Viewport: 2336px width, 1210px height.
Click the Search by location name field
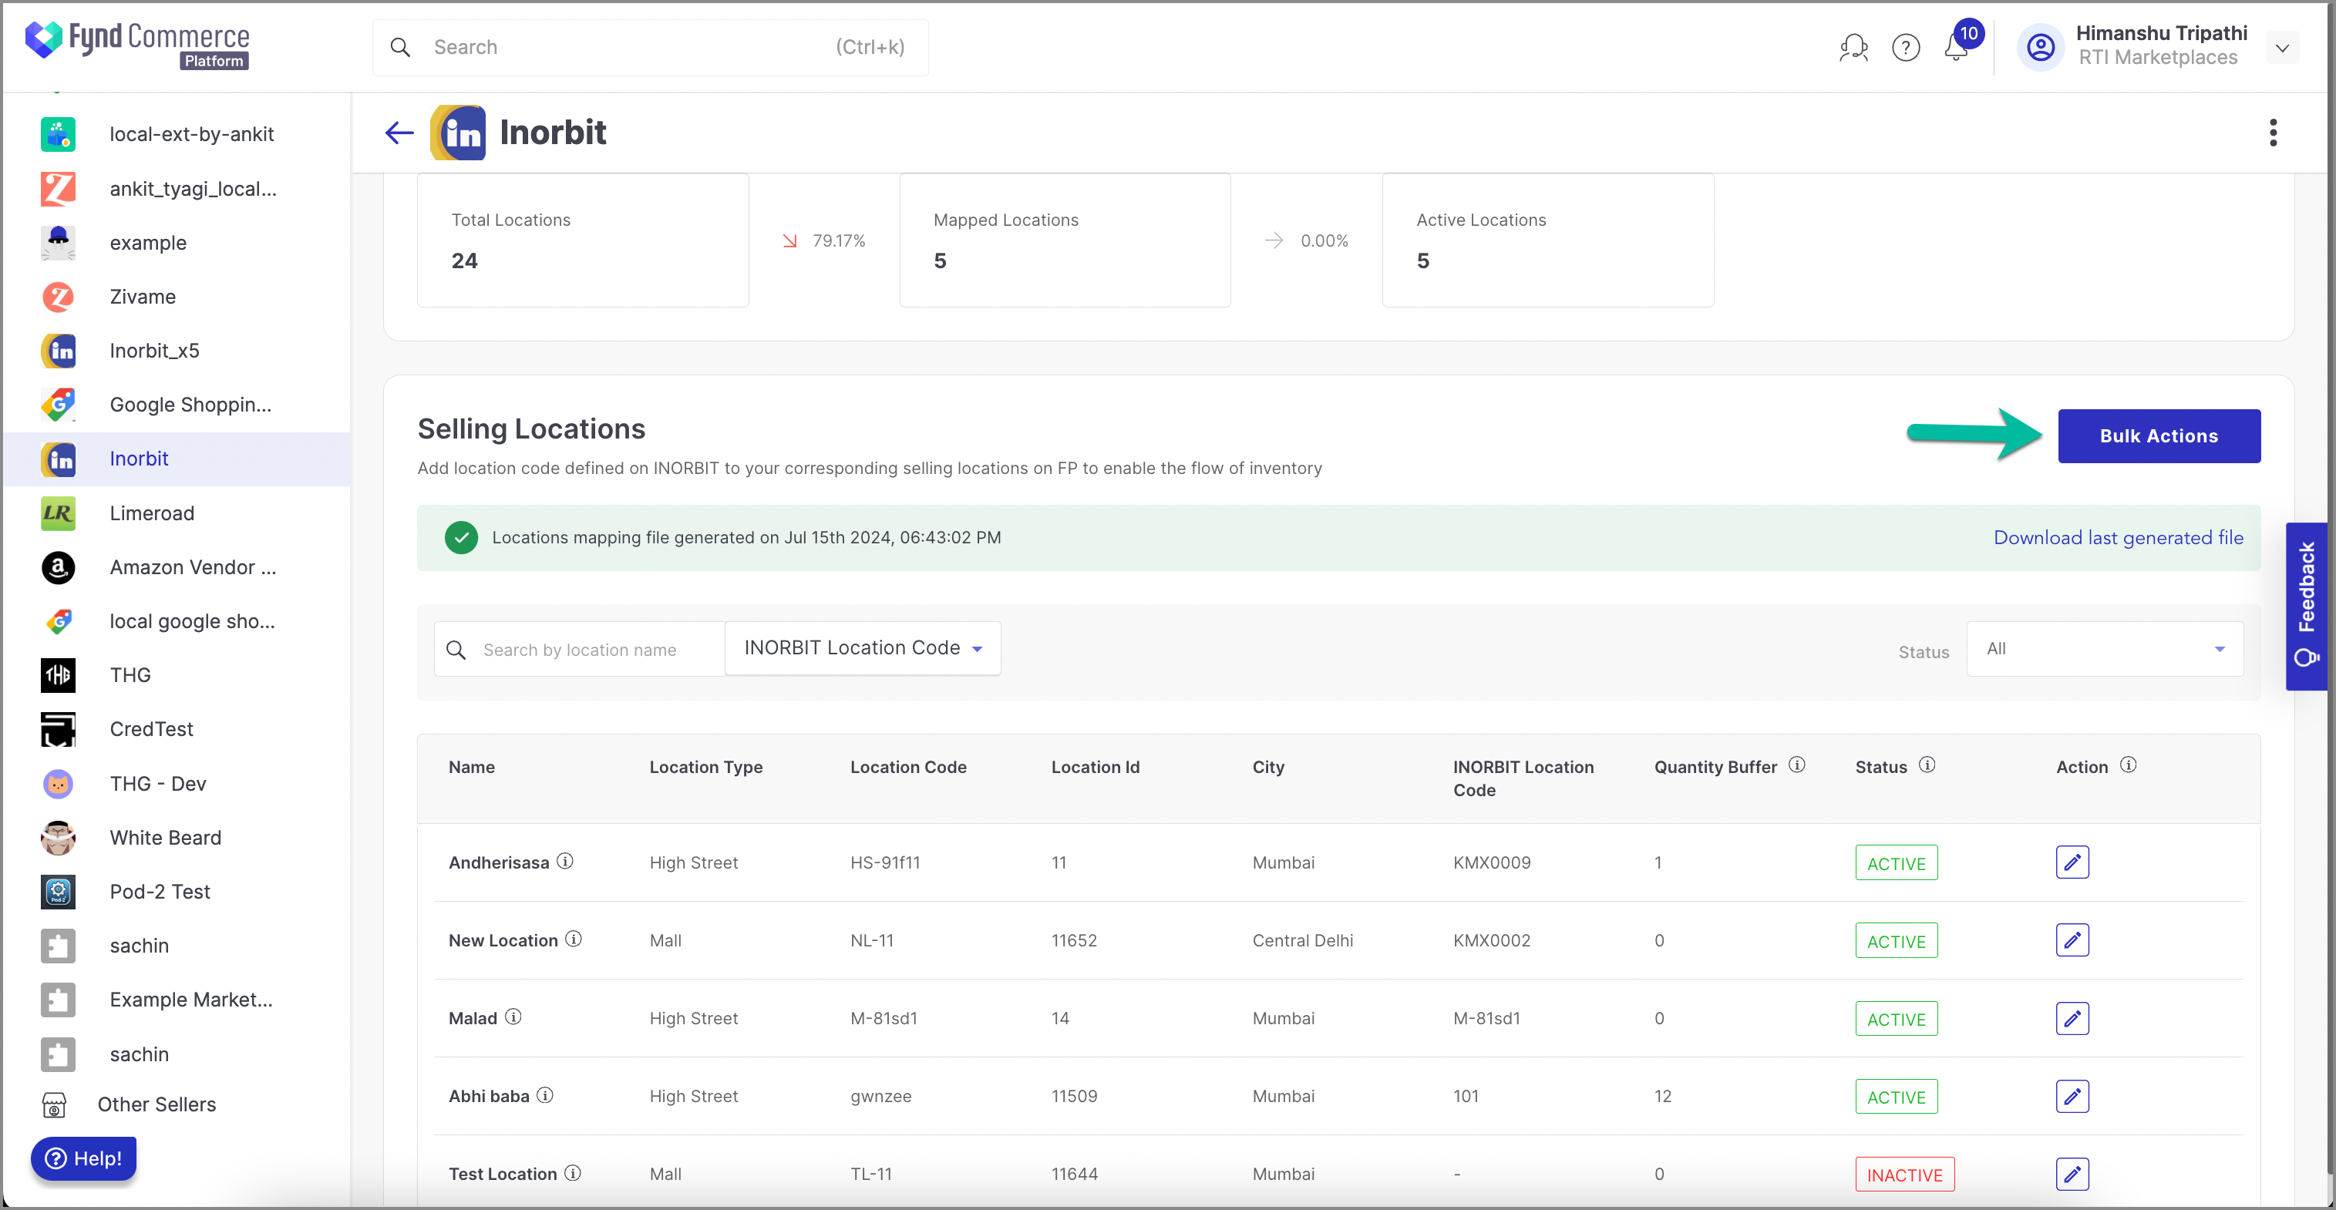(580, 649)
